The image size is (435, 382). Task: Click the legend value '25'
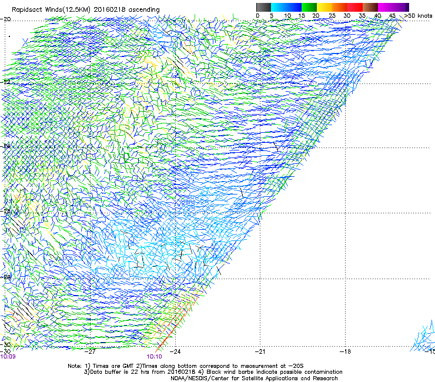point(332,15)
